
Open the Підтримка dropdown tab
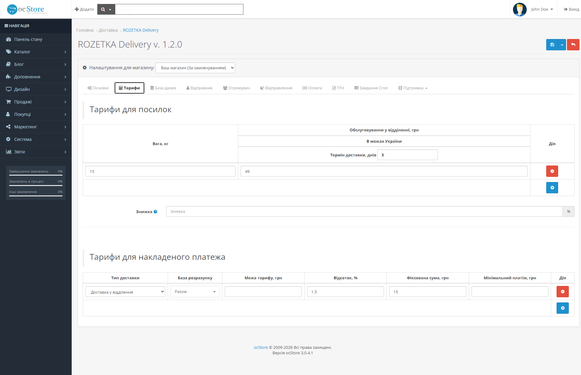pyautogui.click(x=413, y=88)
